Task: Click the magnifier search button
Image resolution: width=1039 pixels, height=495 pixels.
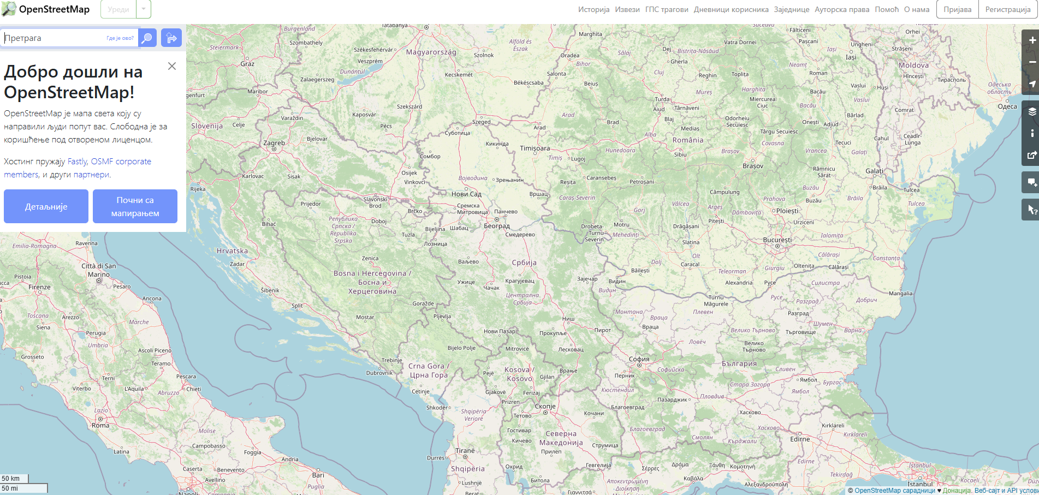Action: (x=147, y=38)
